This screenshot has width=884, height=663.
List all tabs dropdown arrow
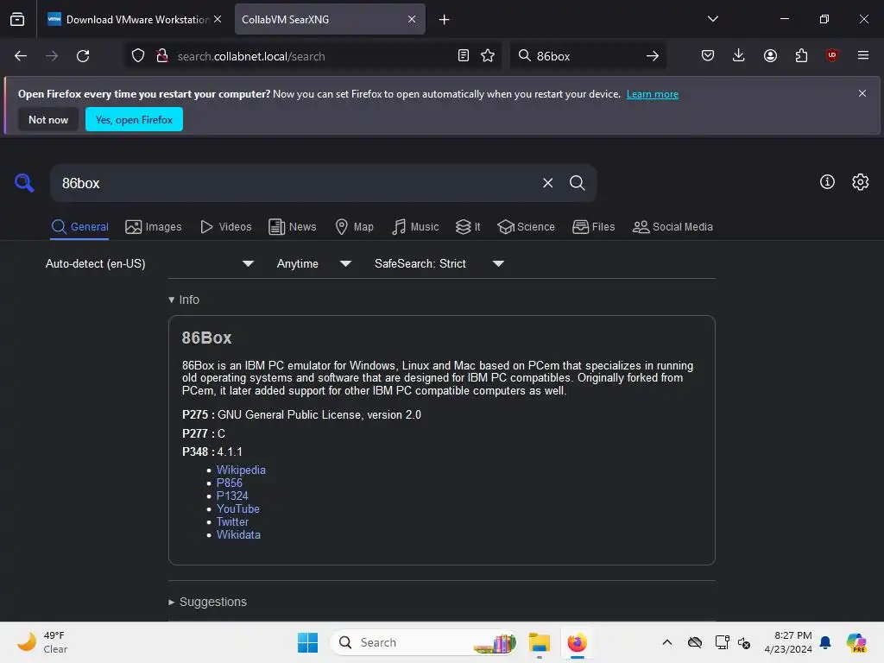(712, 19)
